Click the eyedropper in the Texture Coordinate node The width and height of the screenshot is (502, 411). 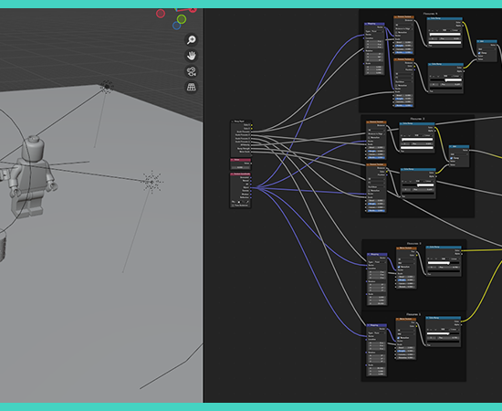[x=246, y=202]
